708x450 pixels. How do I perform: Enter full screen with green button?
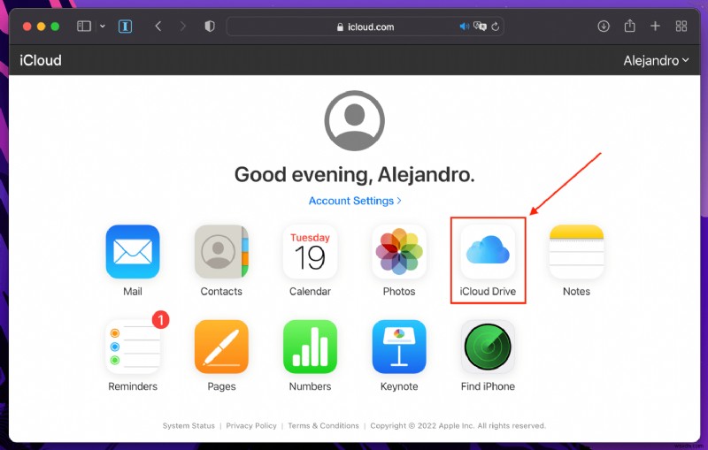click(55, 27)
